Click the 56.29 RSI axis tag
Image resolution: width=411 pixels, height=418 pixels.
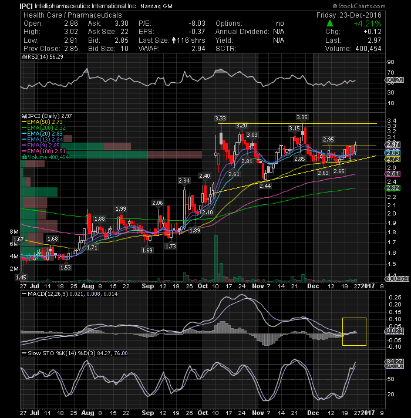pyautogui.click(x=394, y=80)
